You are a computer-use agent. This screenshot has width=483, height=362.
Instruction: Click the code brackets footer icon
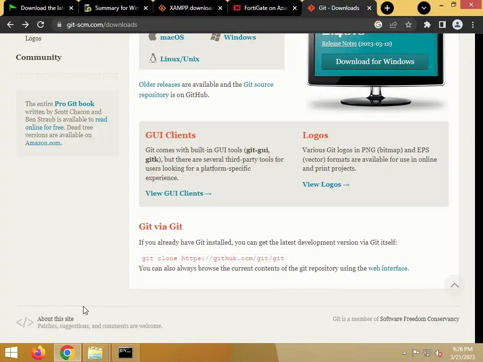pyautogui.click(x=25, y=322)
